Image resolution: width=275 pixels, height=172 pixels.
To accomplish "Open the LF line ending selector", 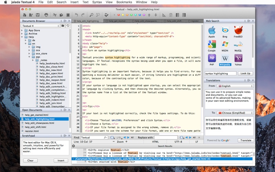I will [197, 142].
